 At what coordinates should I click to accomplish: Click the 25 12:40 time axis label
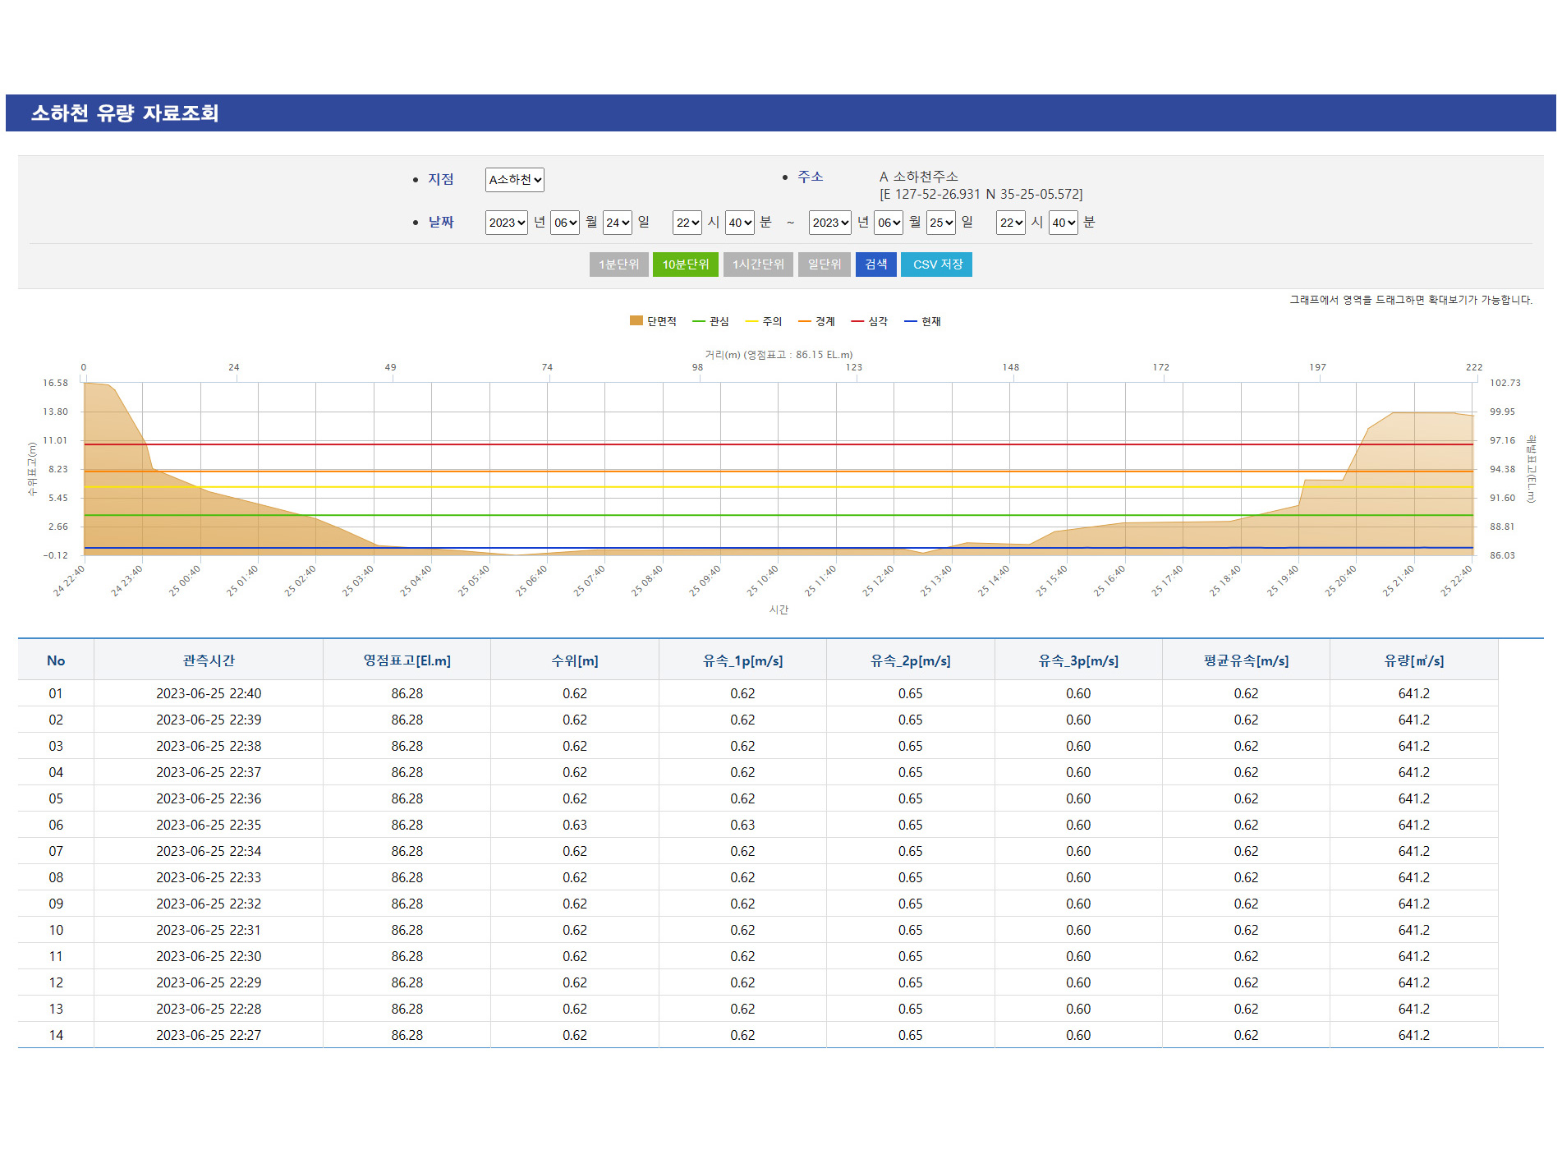click(x=880, y=579)
